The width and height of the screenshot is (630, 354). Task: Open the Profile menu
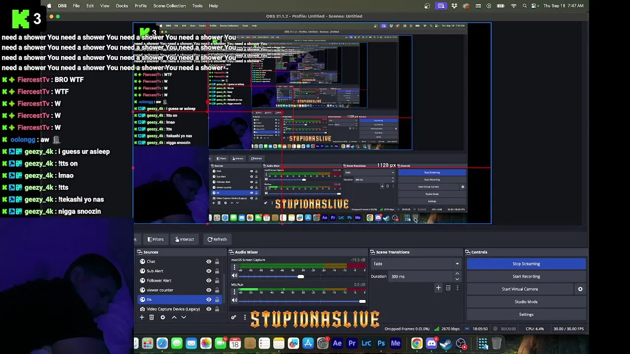pos(141,6)
